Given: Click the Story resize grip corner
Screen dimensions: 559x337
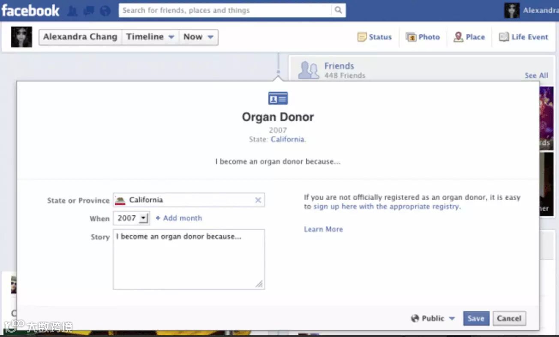Looking at the screenshot, I should tap(259, 284).
